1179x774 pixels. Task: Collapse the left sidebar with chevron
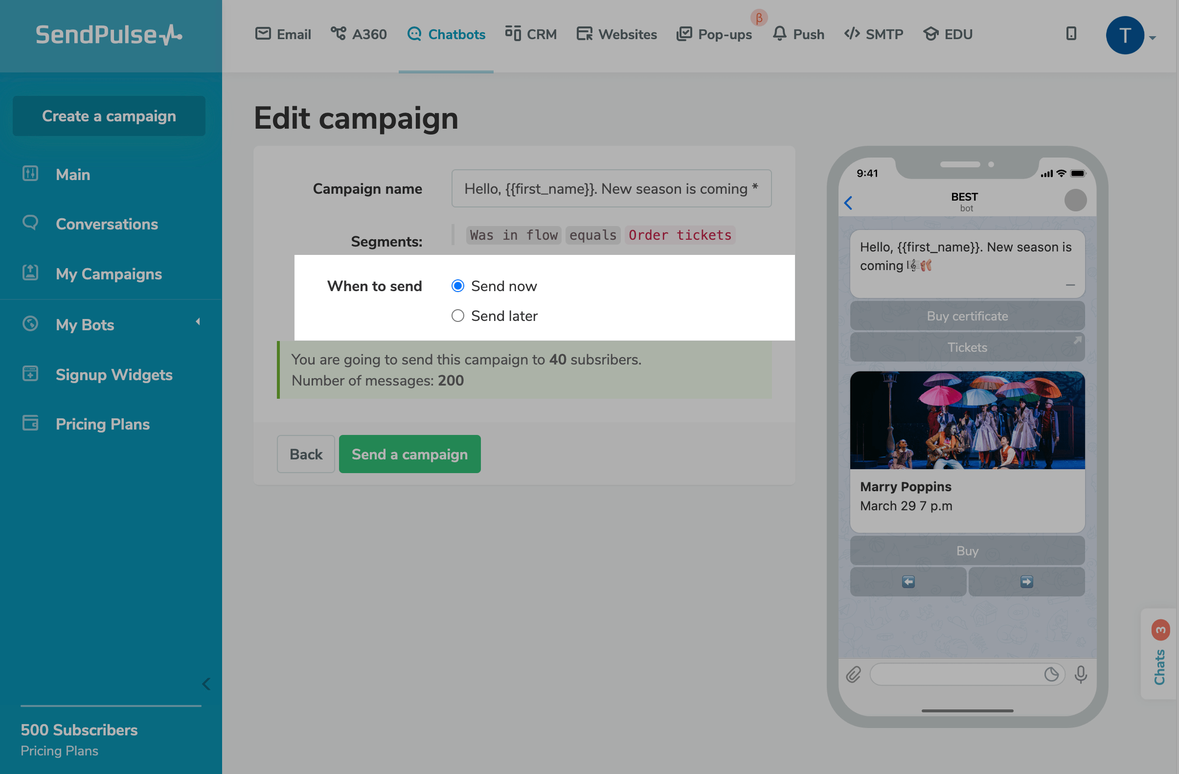(206, 684)
